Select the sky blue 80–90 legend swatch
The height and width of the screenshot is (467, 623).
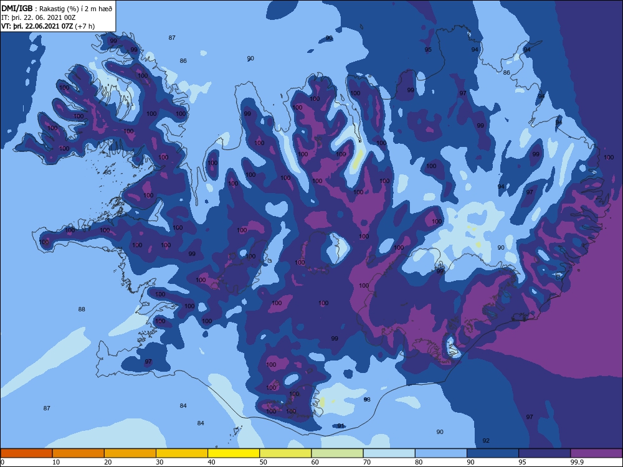pos(441,453)
